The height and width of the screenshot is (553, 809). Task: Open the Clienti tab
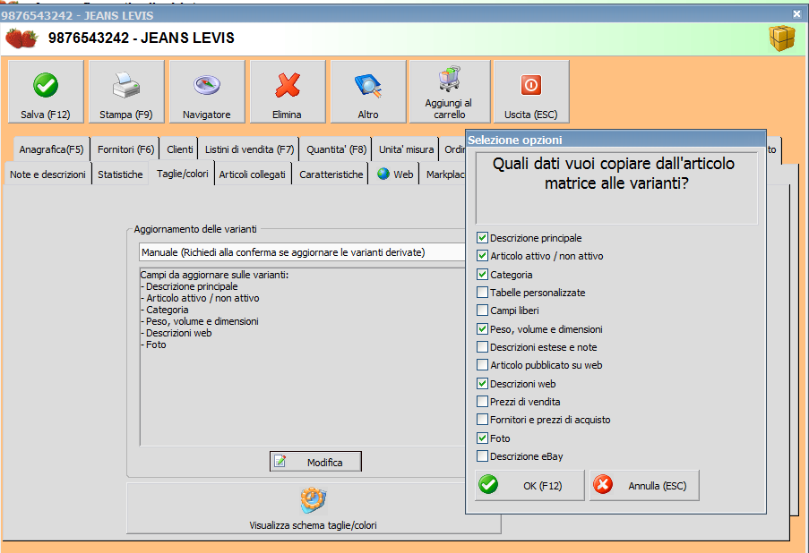(x=179, y=149)
